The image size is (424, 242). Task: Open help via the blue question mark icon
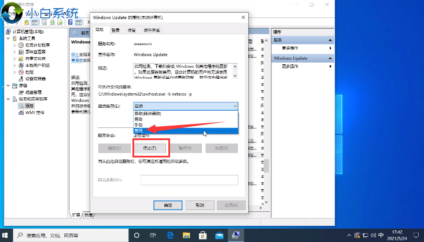pos(71,22)
